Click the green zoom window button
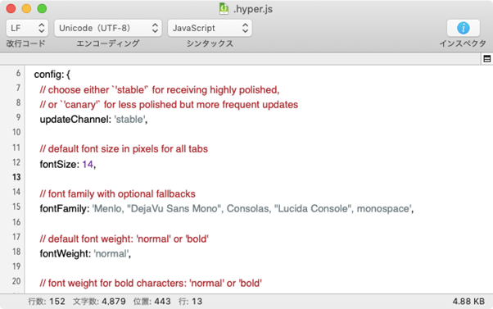The image size is (493, 309). point(42,9)
